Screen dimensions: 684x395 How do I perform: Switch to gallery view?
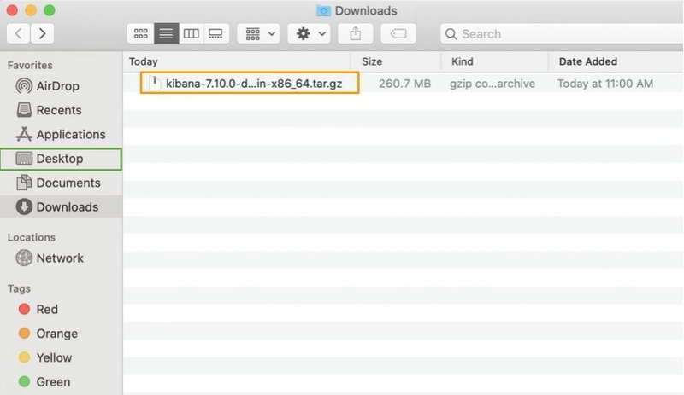tap(216, 33)
